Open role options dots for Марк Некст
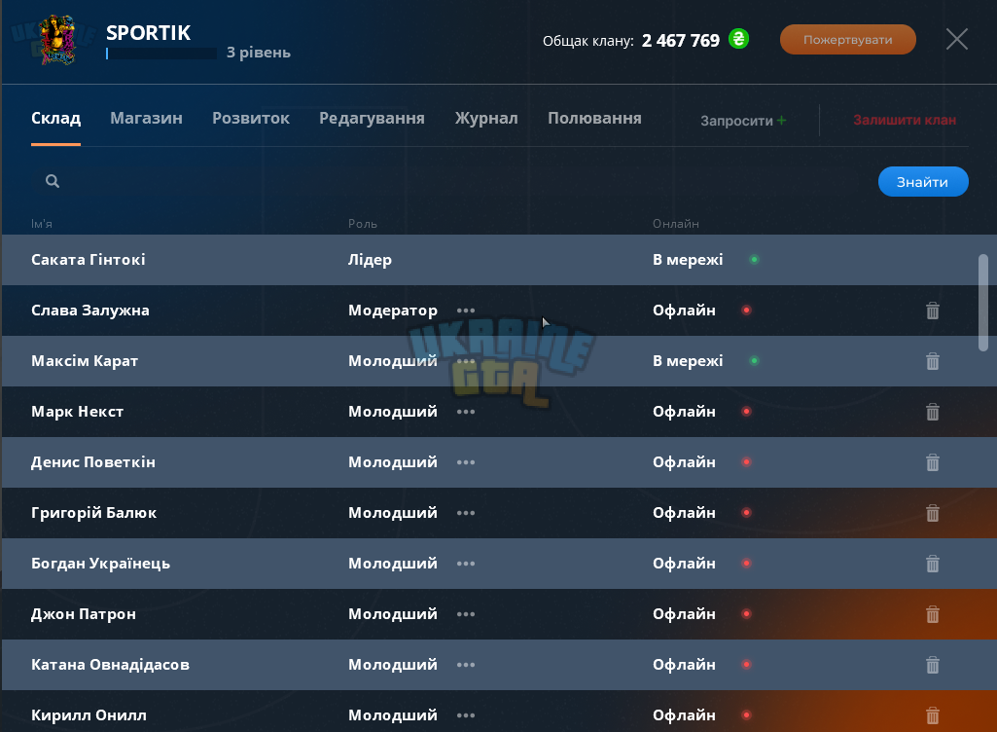997x732 pixels. point(466,412)
